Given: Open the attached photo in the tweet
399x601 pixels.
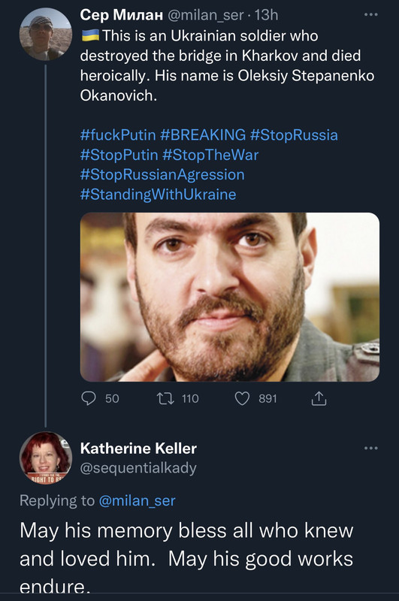Looking at the screenshot, I should coord(230,297).
